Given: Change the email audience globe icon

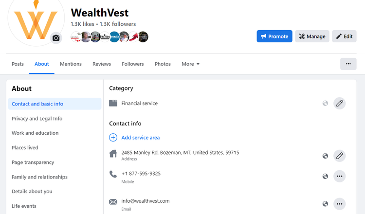Looking at the screenshot, I should [325, 204].
